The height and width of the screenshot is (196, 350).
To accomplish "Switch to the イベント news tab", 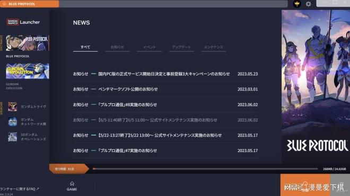I will pos(150,47).
